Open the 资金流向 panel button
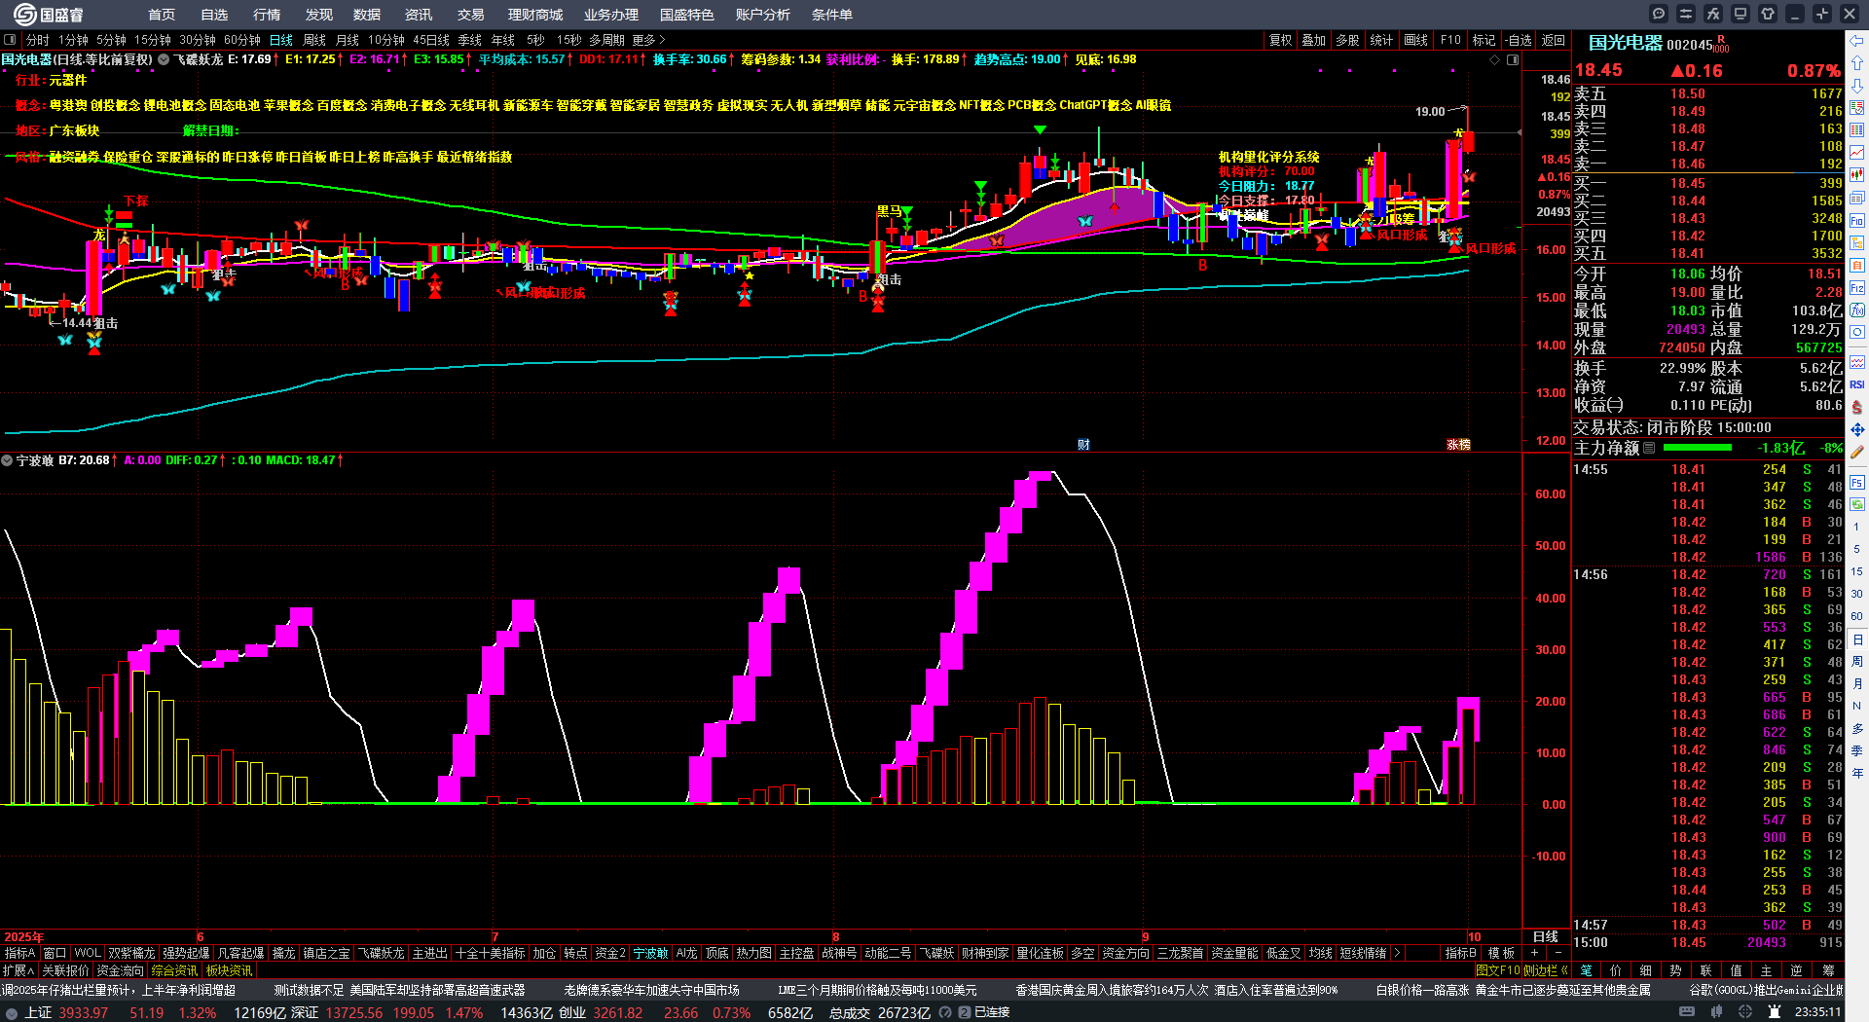 click(120, 970)
